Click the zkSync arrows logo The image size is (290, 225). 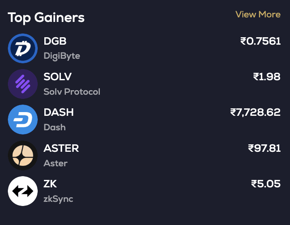[x=23, y=191]
